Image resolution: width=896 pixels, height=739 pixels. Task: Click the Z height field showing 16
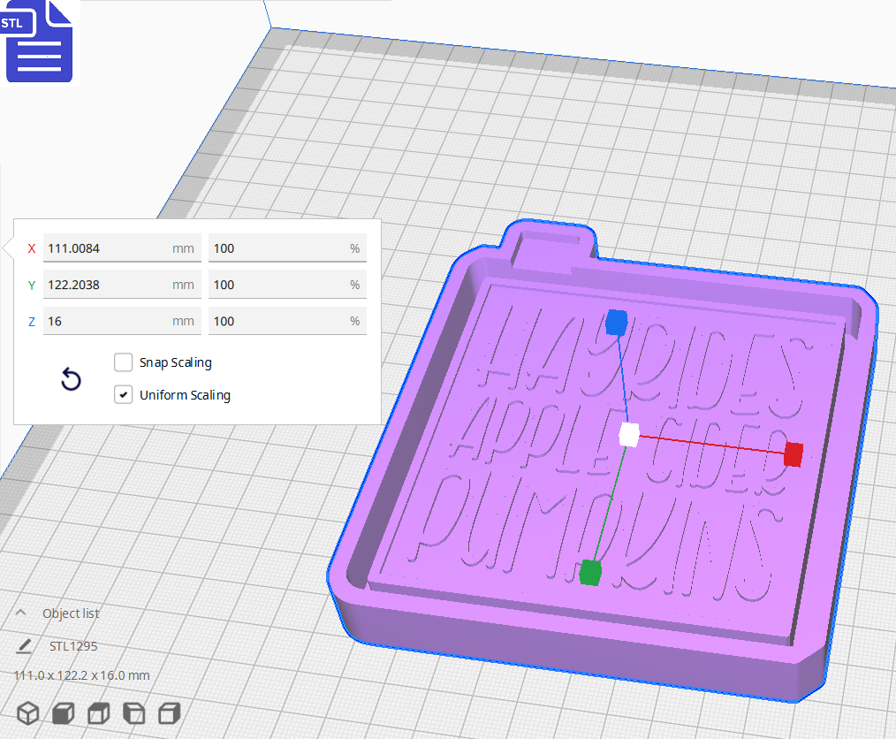pyautogui.click(x=121, y=320)
